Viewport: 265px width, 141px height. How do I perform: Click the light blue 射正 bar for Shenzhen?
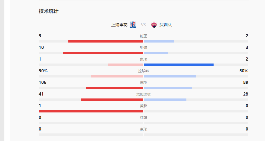tap(159, 41)
